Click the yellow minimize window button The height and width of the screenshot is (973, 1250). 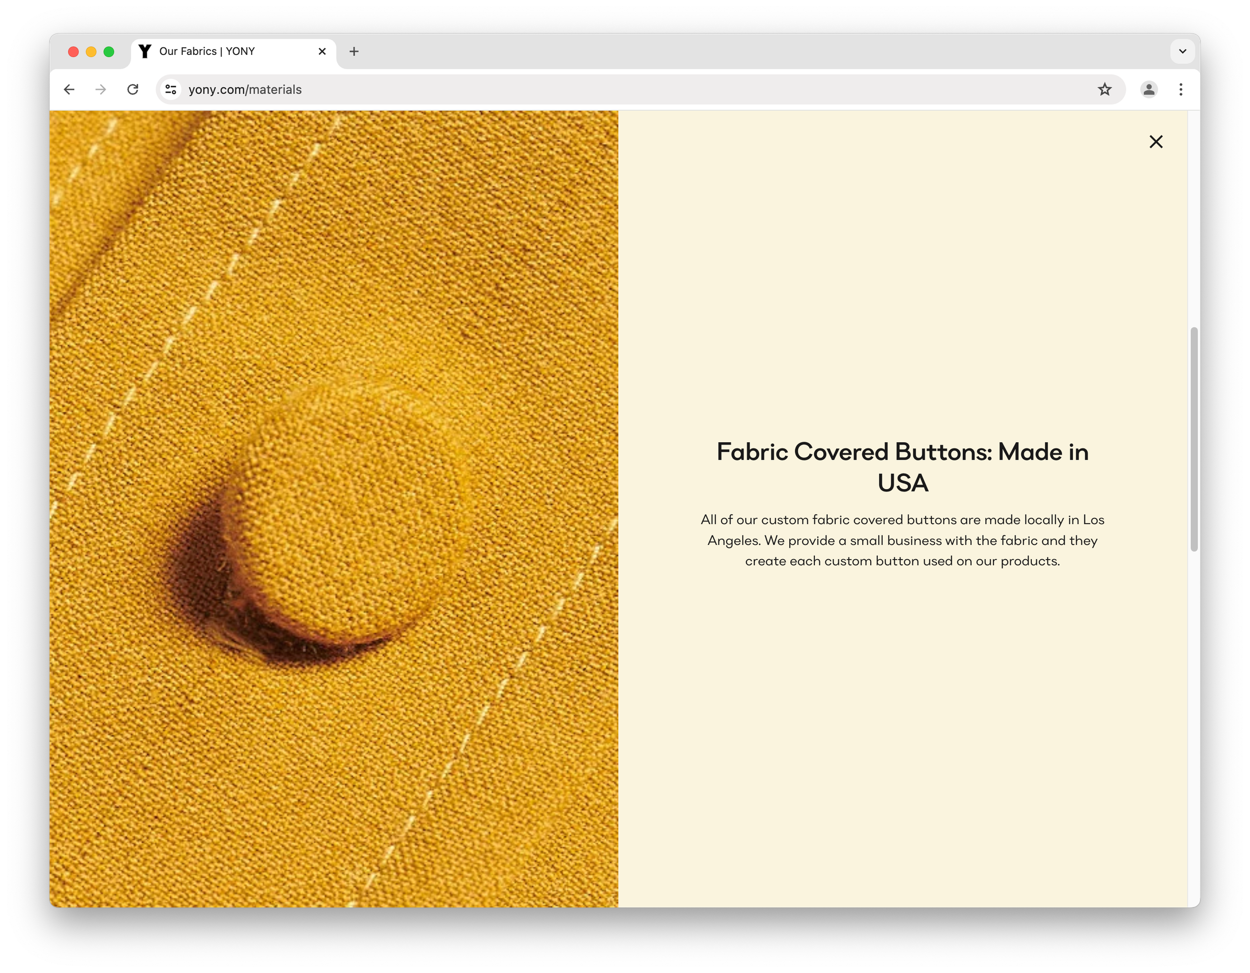pos(91,52)
